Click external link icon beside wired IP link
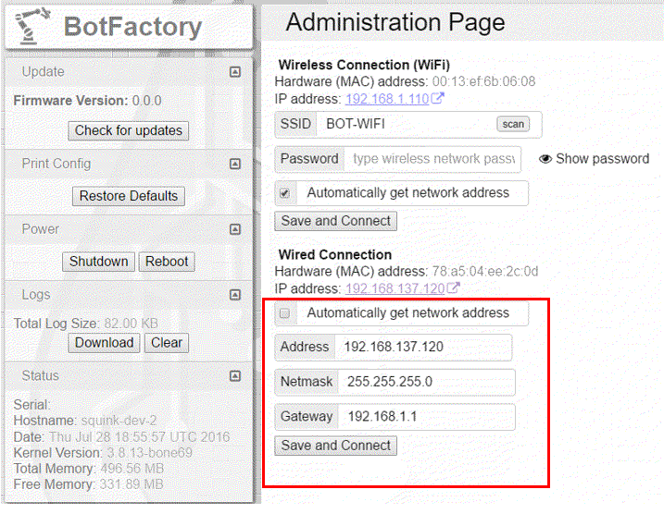The height and width of the screenshot is (514, 664). click(x=453, y=288)
